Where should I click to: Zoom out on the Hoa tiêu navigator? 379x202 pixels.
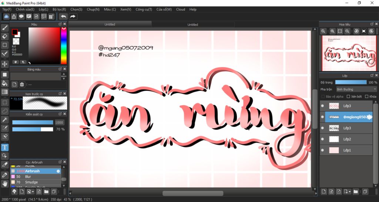coord(347,31)
